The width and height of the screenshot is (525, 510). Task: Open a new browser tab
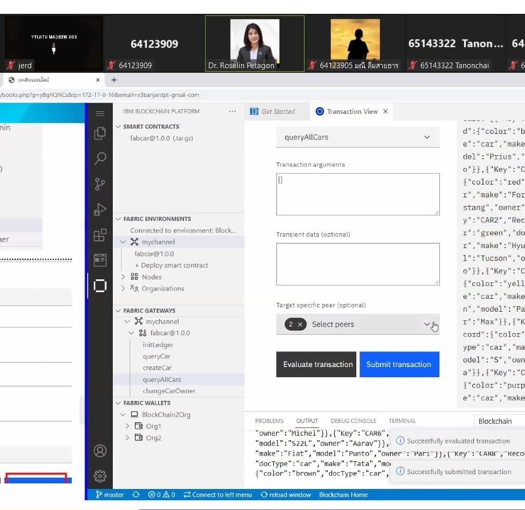114,80
